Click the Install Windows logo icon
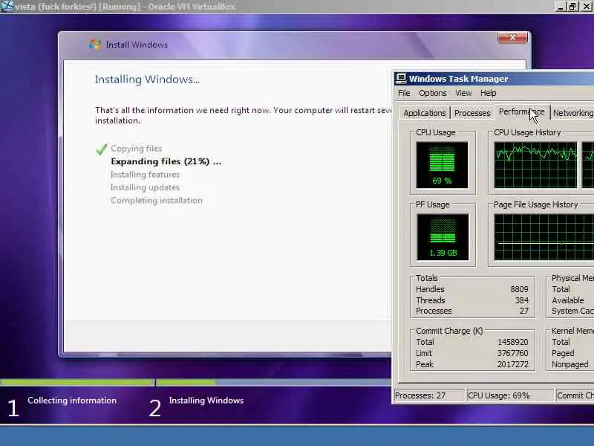 tap(95, 45)
